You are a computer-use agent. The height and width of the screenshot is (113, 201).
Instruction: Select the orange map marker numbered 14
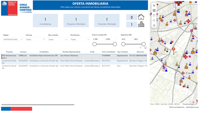[186, 66]
